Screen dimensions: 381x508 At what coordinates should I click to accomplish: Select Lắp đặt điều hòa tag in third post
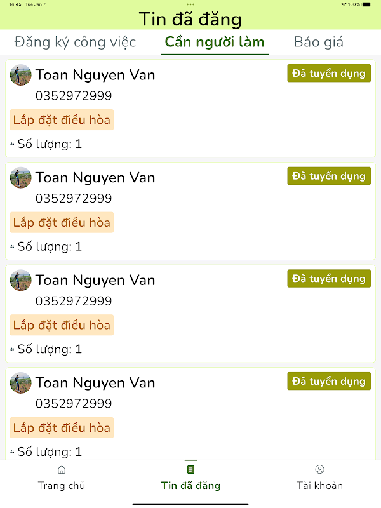pos(62,325)
